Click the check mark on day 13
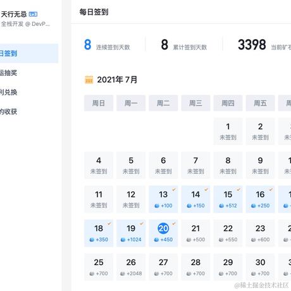Image resolution: width=291 pixels, height=291 pixels. click(x=174, y=190)
